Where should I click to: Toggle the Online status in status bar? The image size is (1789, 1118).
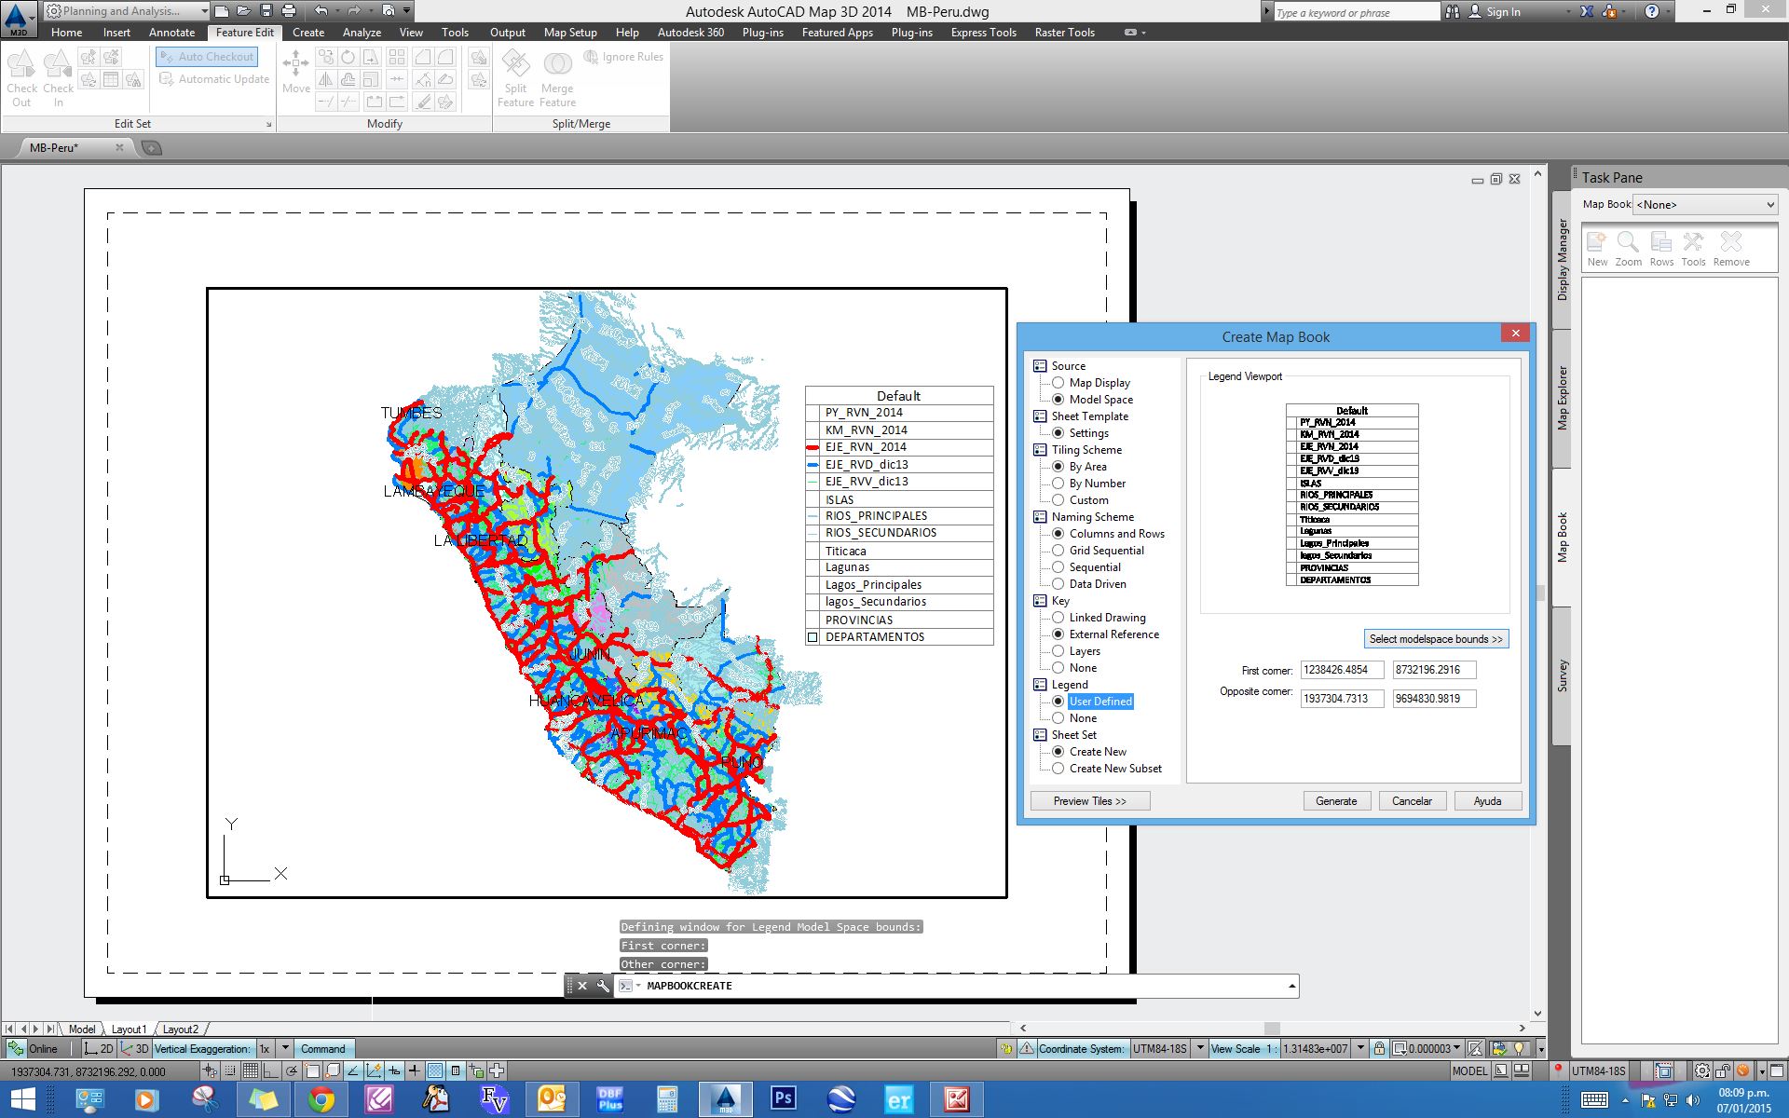click(38, 1047)
